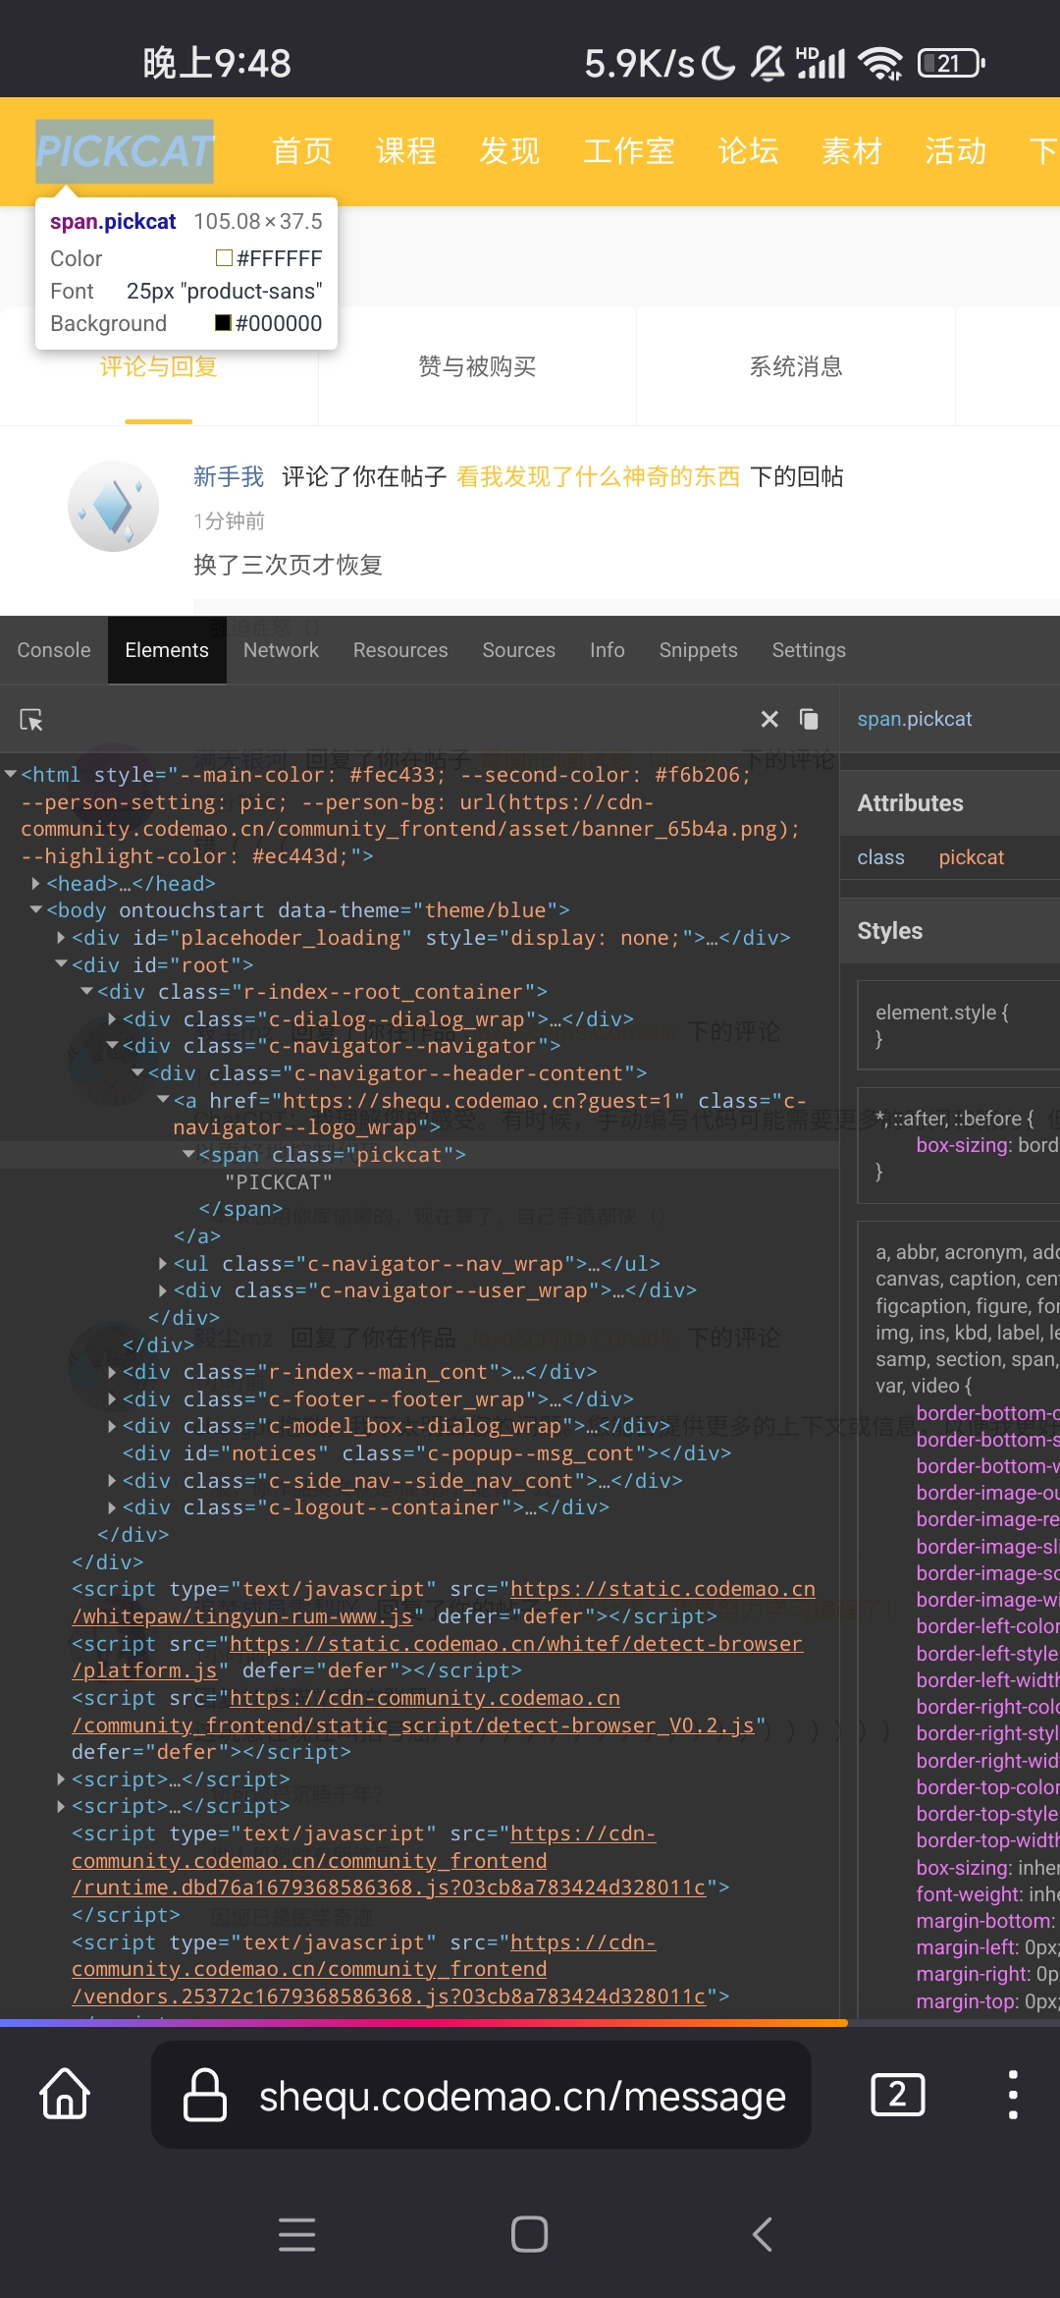The width and height of the screenshot is (1060, 2298).
Task: Open the vendors.25372c1679368586368.js link
Action: pyautogui.click(x=389, y=1969)
